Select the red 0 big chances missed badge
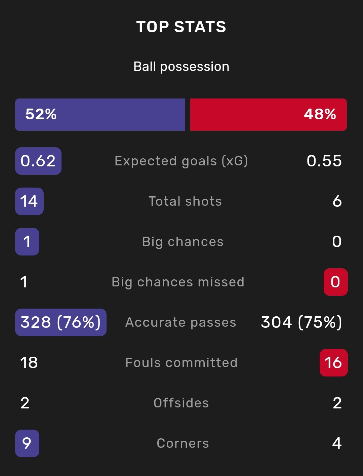Viewport: 363px width, 476px height. (x=335, y=282)
